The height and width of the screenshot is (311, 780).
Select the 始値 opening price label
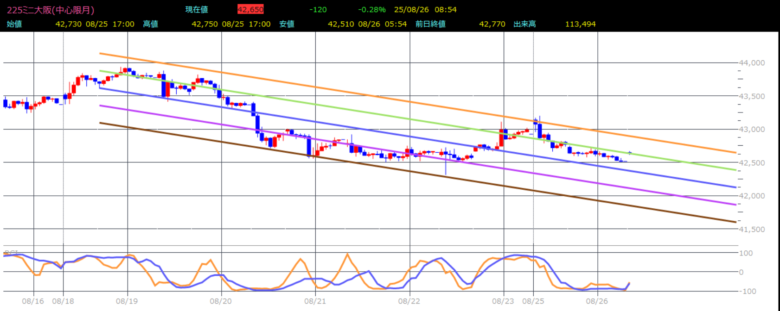point(14,24)
